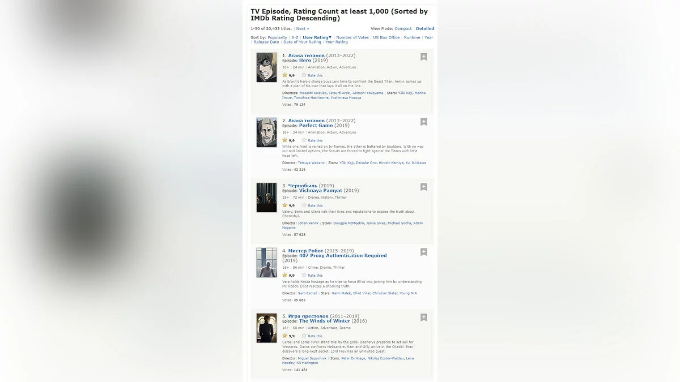Sort the list by Release Date
Viewport: 680px width, 382px height.
pos(266,42)
